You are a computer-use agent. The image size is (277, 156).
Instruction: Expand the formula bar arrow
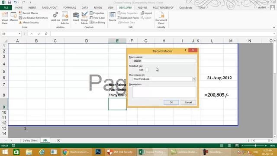[x=274, y=34]
